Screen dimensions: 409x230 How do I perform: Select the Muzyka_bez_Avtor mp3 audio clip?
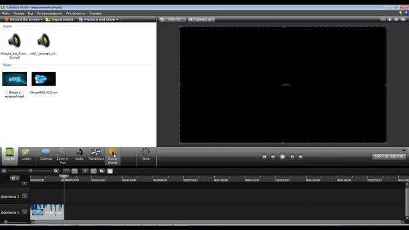click(x=14, y=44)
